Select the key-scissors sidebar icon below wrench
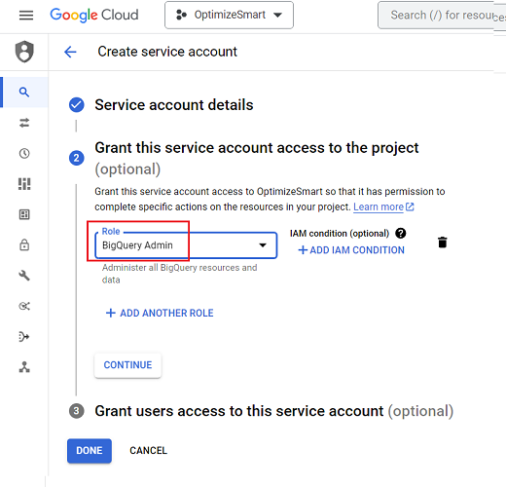506x487 pixels. [x=24, y=306]
